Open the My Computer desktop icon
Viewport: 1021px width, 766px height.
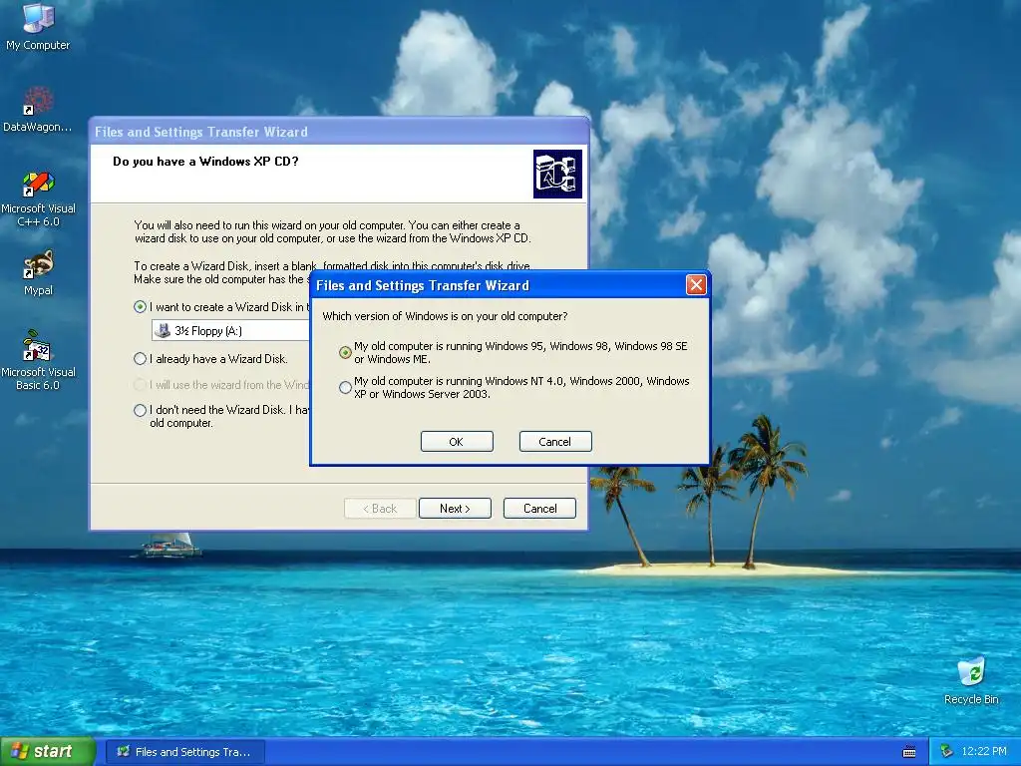pyautogui.click(x=38, y=26)
